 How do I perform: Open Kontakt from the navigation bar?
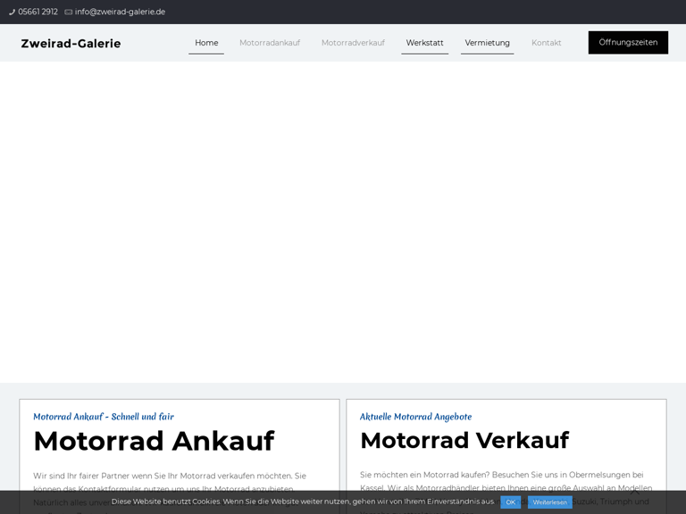click(x=546, y=43)
